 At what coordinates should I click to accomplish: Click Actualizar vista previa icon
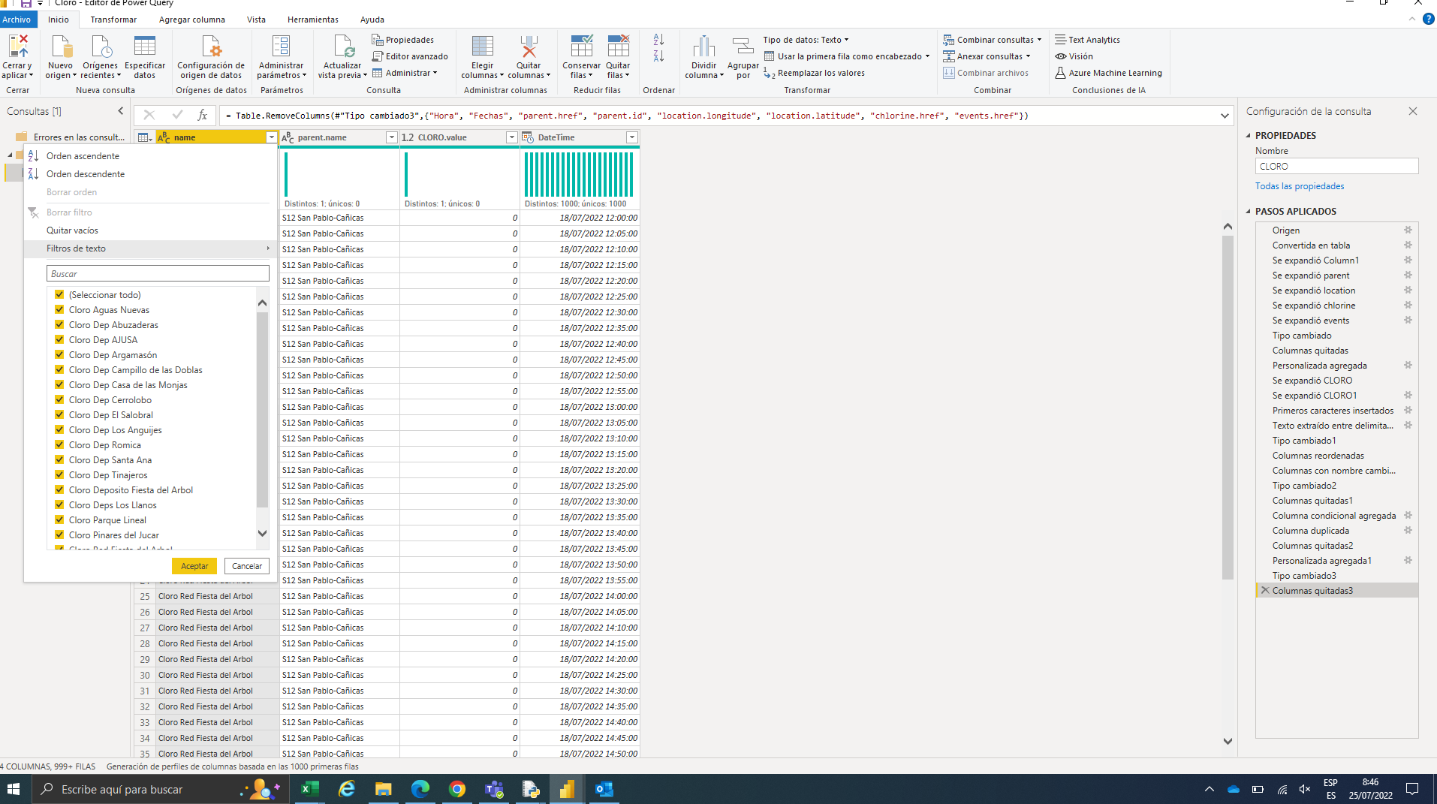point(343,47)
